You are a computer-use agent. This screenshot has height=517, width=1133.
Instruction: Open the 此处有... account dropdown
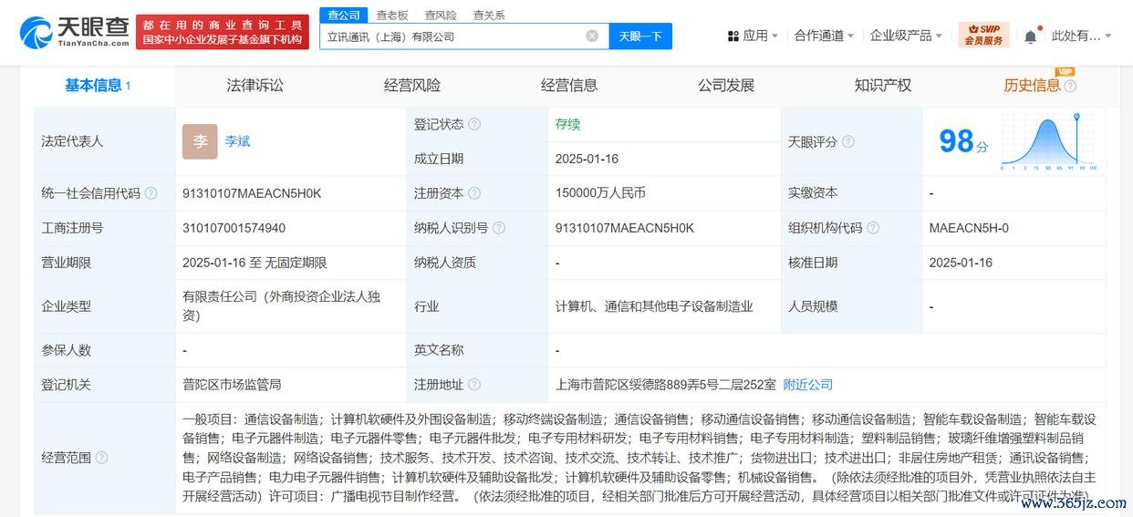(1082, 36)
